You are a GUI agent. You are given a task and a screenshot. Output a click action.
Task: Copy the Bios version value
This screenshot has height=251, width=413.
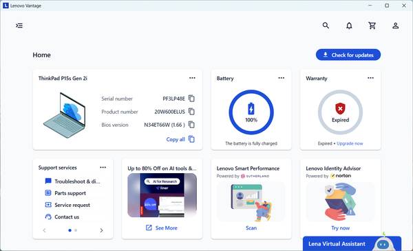point(192,125)
